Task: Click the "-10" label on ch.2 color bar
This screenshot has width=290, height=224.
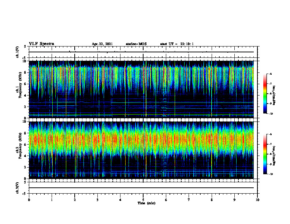Action: click(271, 174)
